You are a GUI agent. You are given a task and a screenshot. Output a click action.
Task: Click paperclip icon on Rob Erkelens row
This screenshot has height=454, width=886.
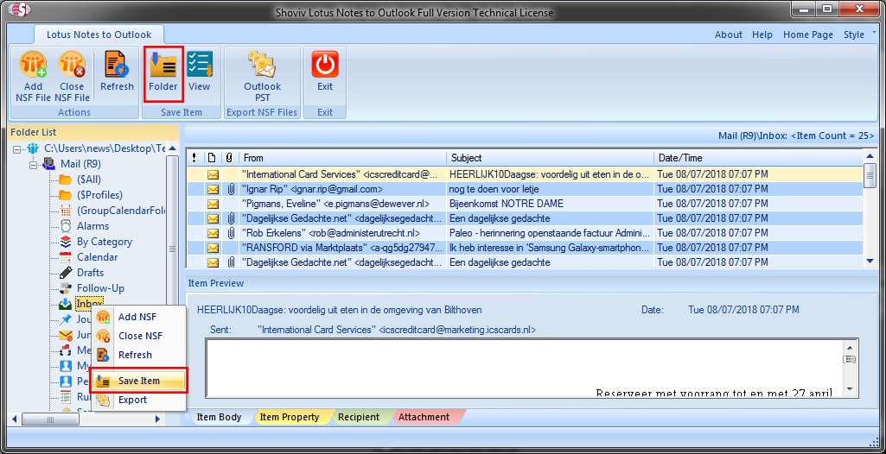click(231, 233)
